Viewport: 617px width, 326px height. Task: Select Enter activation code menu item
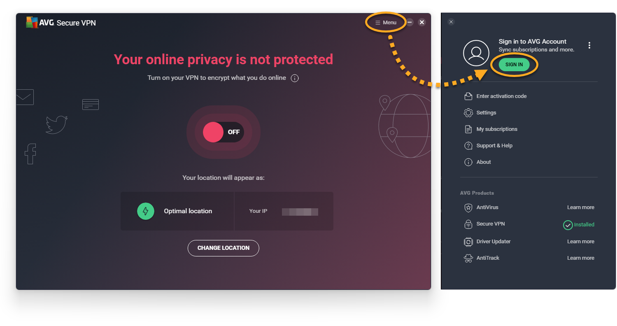click(x=501, y=96)
